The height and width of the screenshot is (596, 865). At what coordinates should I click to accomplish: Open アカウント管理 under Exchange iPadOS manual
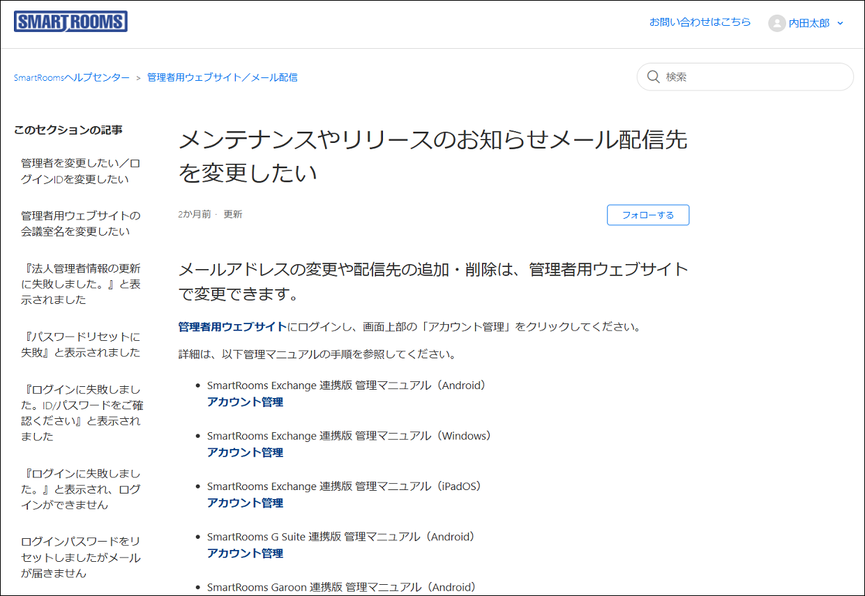pos(245,503)
